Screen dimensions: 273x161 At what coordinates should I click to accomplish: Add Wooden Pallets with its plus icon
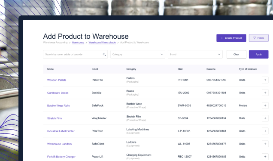point(265,80)
